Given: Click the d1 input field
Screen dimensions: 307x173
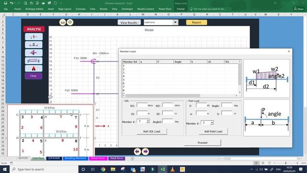Looking at the screenshot, I should (142, 113).
